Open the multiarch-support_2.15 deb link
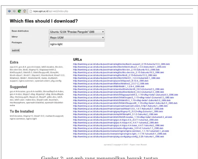Image resolution: width=198 pixels, height=159 pixels. tap(121, 64)
